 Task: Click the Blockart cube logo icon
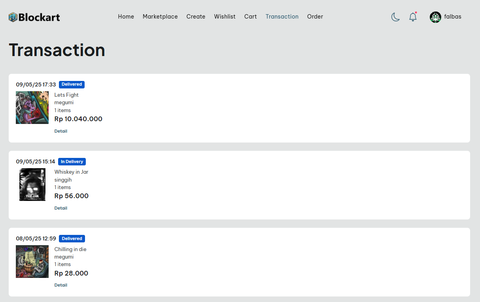pos(13,17)
